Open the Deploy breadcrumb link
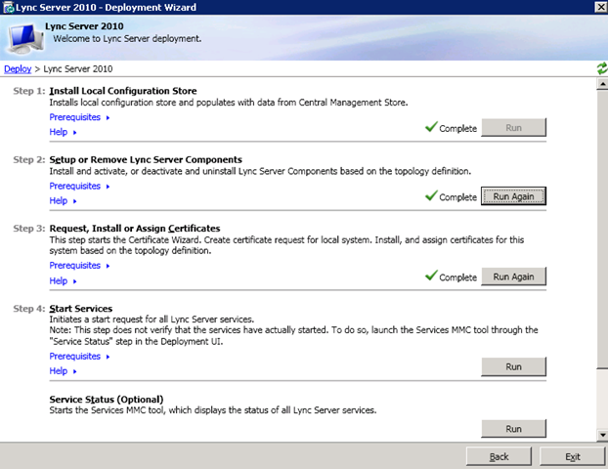Image resolution: width=608 pixels, height=469 pixels. (17, 68)
